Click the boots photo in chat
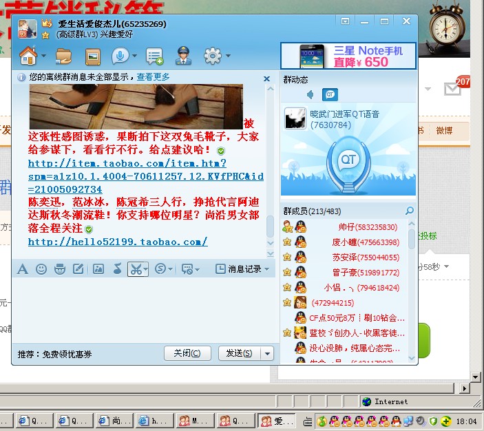484x431 pixels. pos(136,107)
